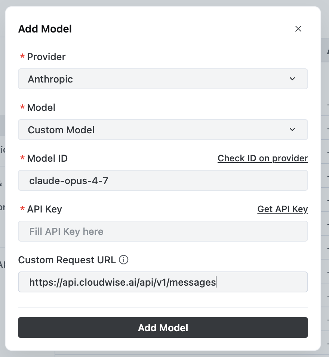Viewport: 329px width, 357px height.
Task: Submit with the Add Model button
Action: click(163, 327)
